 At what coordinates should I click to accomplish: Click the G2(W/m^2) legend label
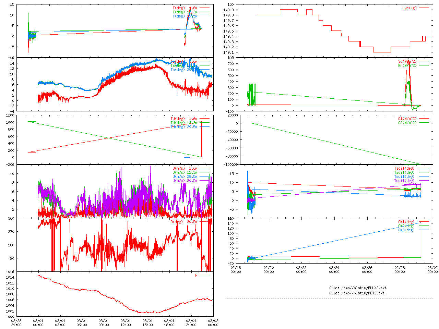407,123
